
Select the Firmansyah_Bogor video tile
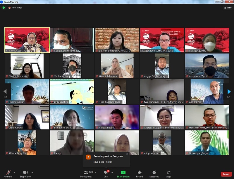pos(207,143)
